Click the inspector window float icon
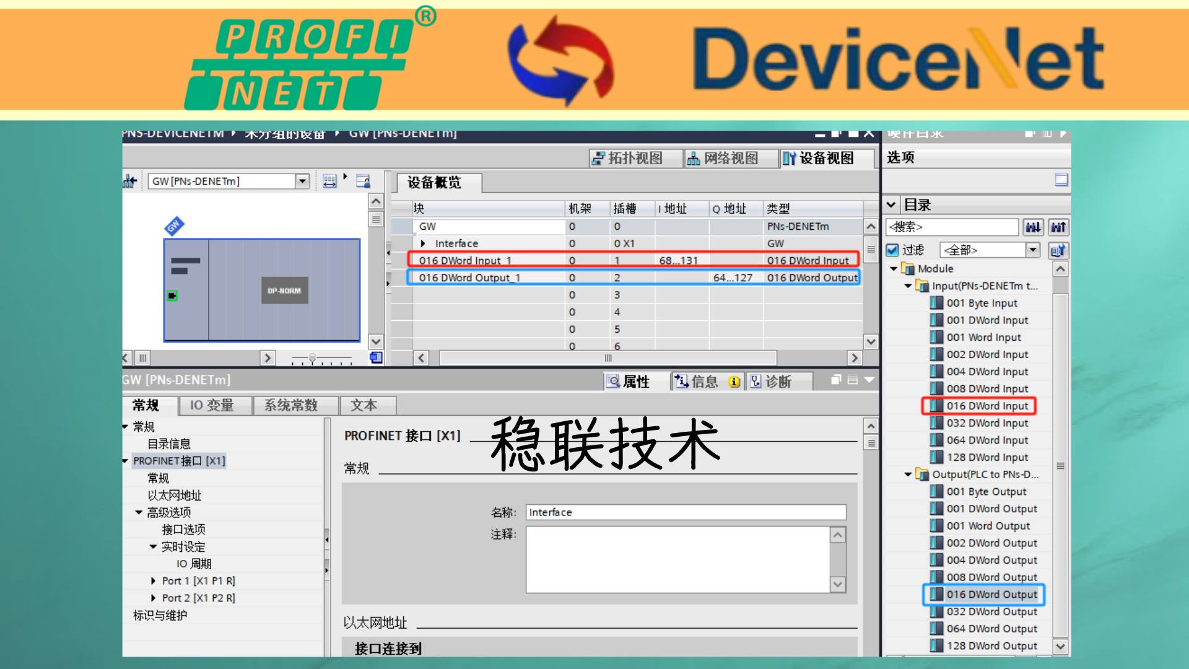This screenshot has width=1189, height=669. [835, 380]
